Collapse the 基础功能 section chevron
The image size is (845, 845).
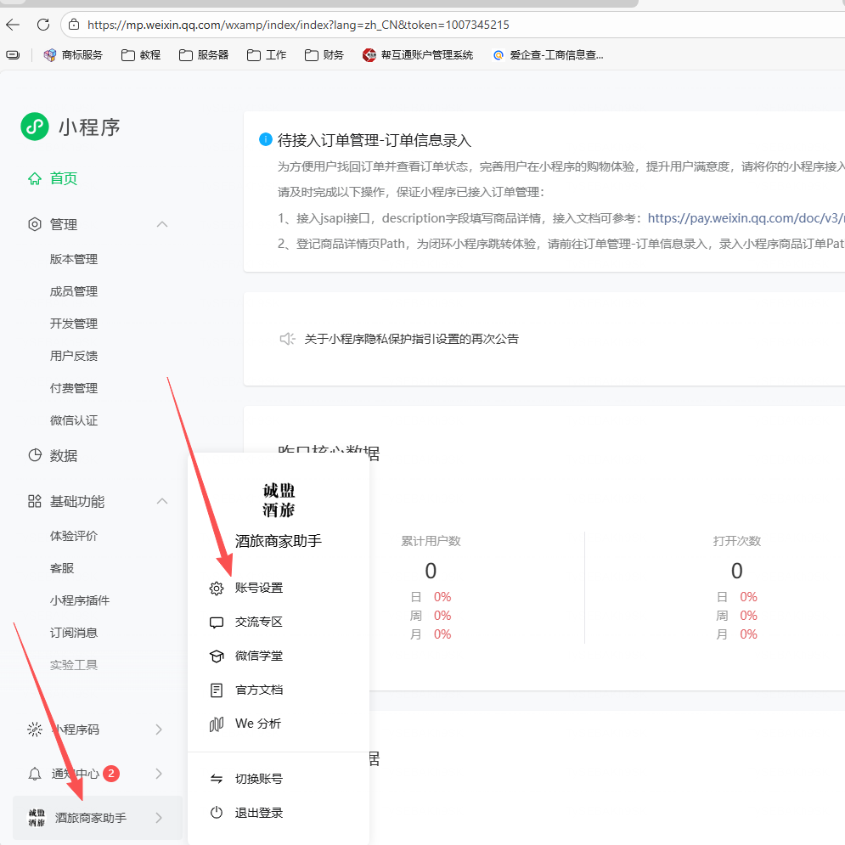(x=162, y=501)
